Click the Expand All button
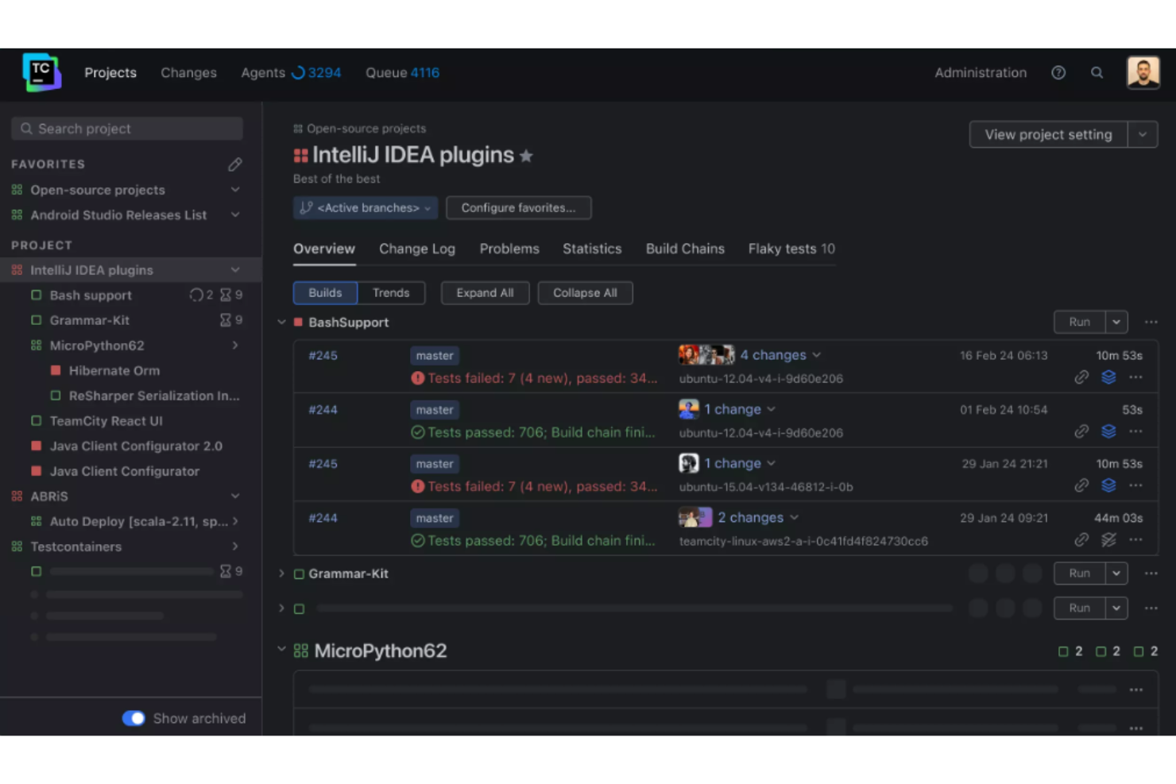The image size is (1176, 784). pos(485,293)
